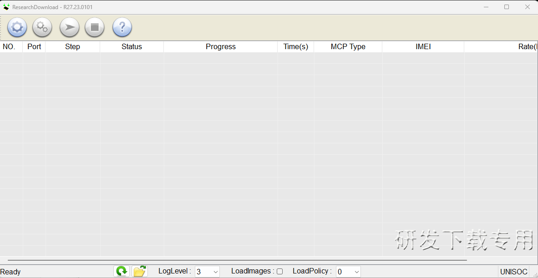
Task: Open Help via the question mark icon
Action: point(122,27)
